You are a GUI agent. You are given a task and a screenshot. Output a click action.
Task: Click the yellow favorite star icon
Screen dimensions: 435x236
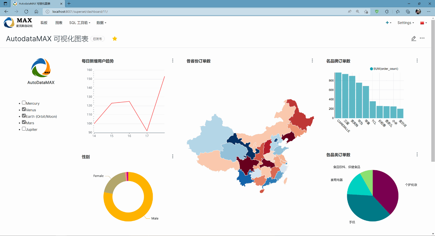point(115,39)
